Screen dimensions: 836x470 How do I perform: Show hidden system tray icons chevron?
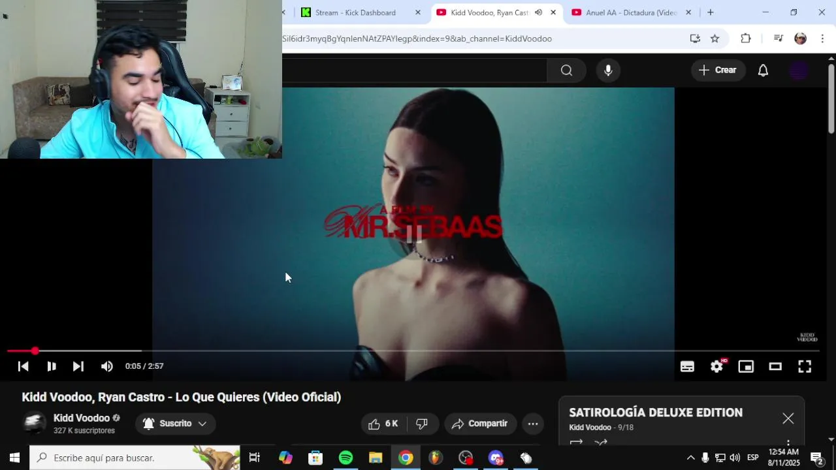point(690,458)
